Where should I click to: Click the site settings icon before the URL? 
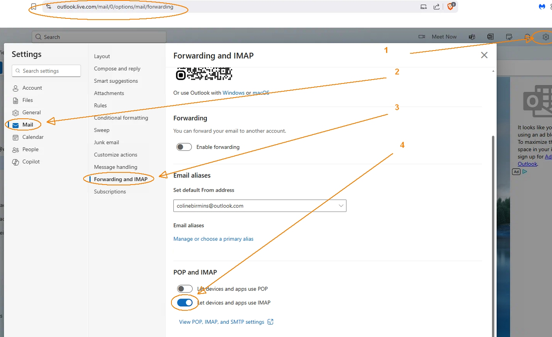point(49,7)
